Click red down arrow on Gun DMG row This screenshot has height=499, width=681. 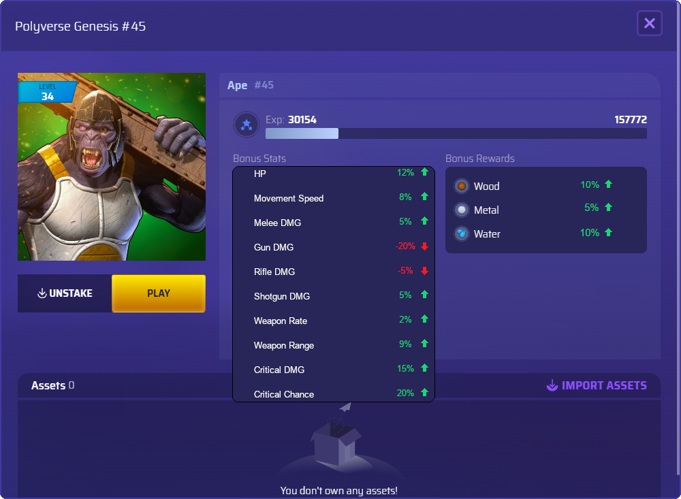tap(425, 246)
